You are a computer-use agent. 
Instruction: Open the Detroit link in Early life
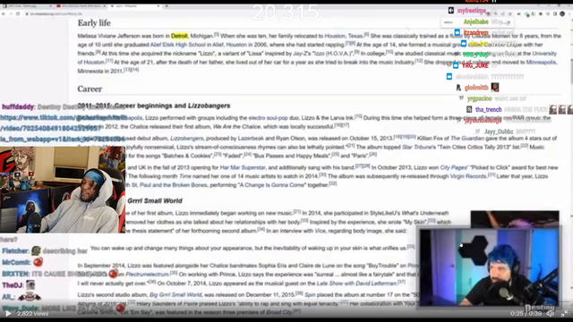(x=179, y=36)
